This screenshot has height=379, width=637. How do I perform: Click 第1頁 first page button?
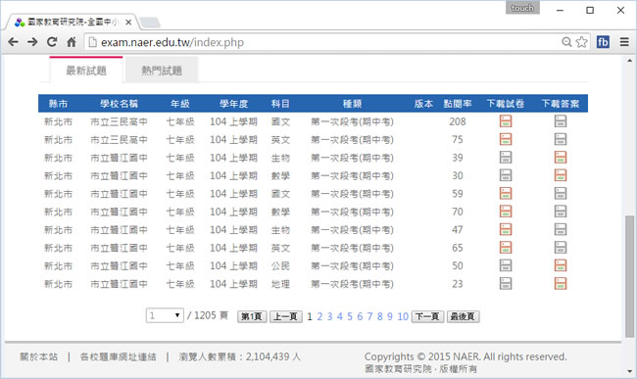(x=252, y=316)
